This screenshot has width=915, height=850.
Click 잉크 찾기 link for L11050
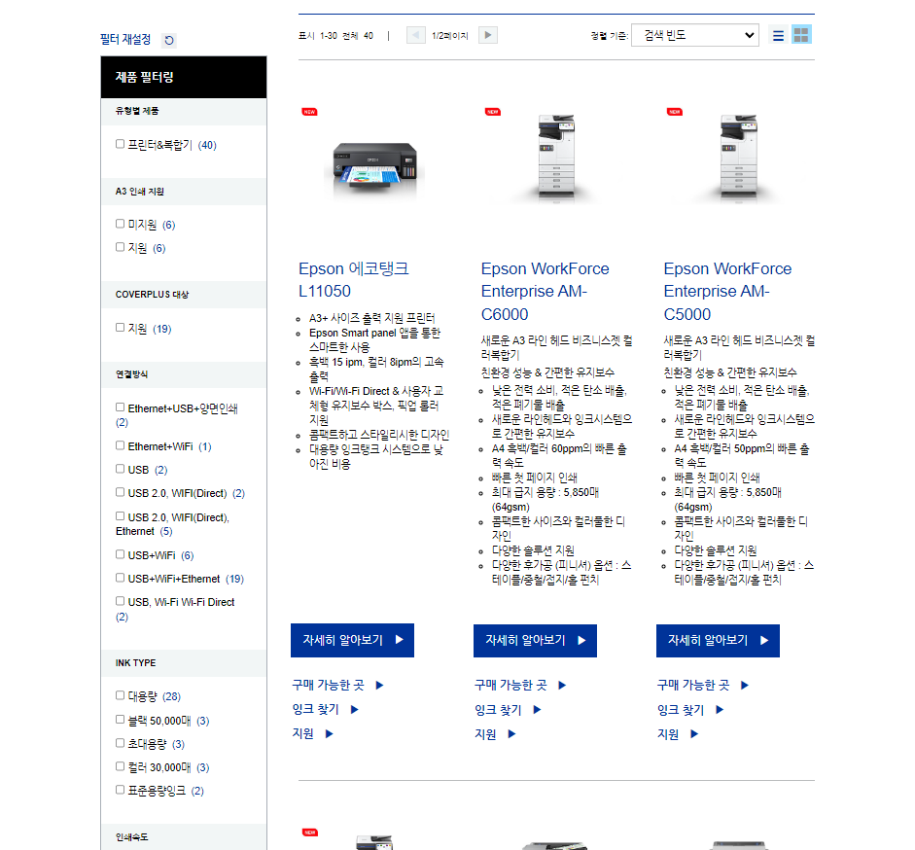coord(325,709)
